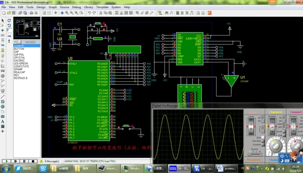Screen dimensions: 303x173
Task: Flip horizontally with the X-mirror icon
Action: (9, 36)
